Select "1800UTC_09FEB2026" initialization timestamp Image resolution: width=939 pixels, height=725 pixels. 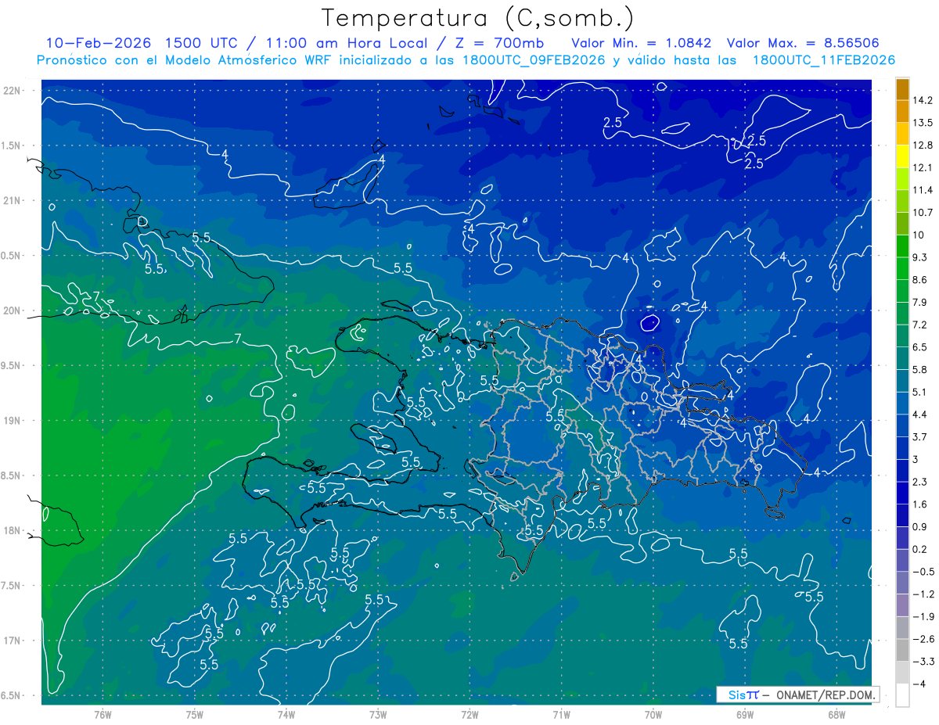coord(533,59)
